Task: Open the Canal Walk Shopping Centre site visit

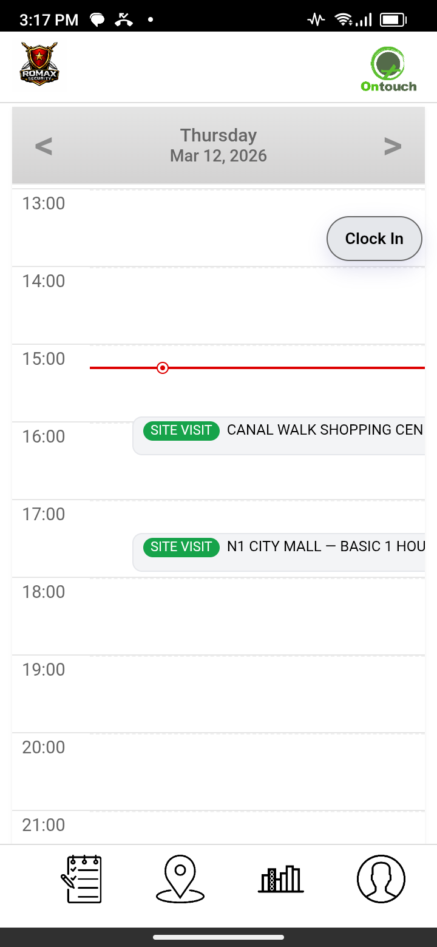Action: coord(279,435)
